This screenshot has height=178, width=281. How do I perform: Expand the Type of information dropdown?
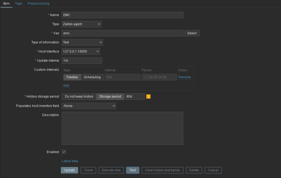click(x=82, y=42)
